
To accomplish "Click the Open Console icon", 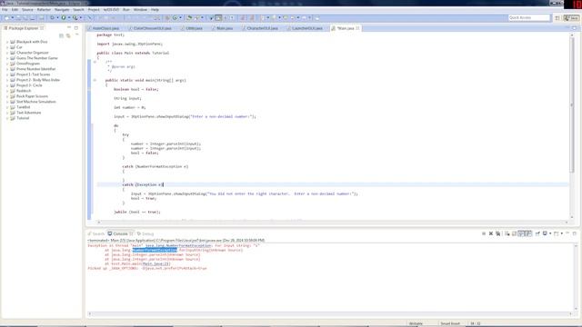I will tap(556, 233).
